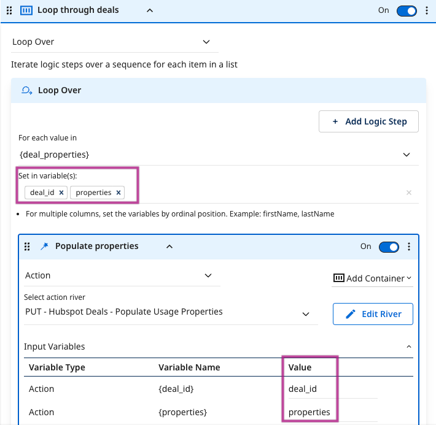Click the container icon next to Loop through deals
The image size is (436, 425).
point(26,10)
